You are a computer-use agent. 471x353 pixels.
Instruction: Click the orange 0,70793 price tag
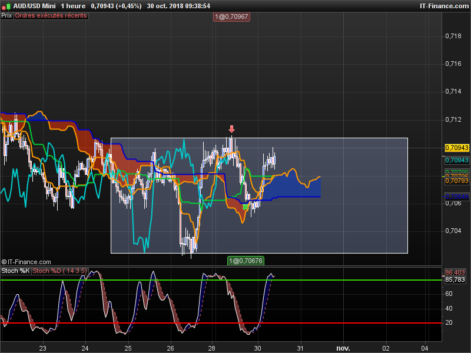click(457, 181)
